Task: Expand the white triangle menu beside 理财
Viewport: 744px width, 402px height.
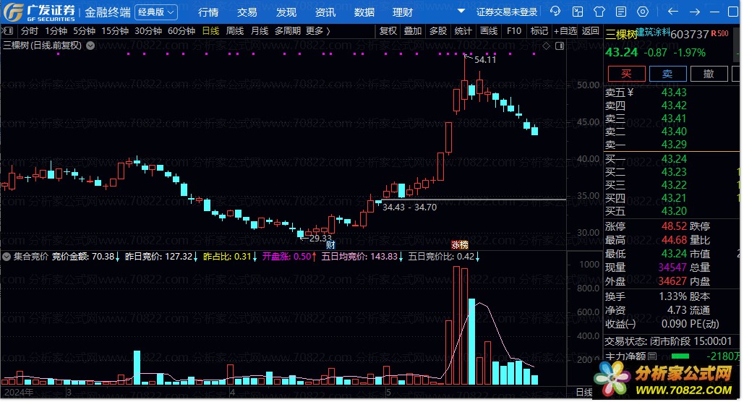Action: pyautogui.click(x=461, y=11)
